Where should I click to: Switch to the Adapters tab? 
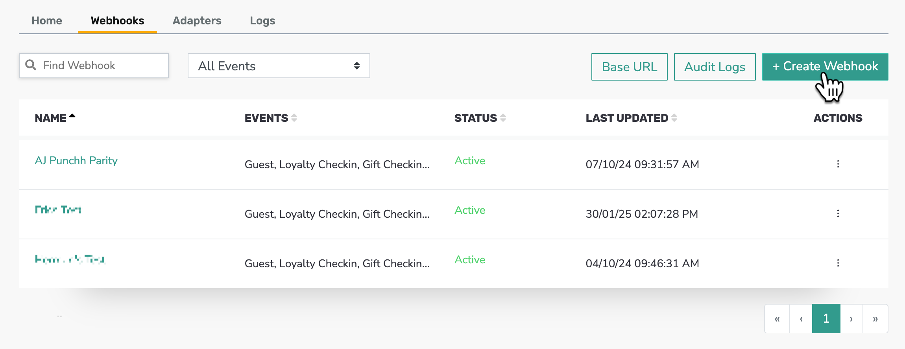coord(197,21)
